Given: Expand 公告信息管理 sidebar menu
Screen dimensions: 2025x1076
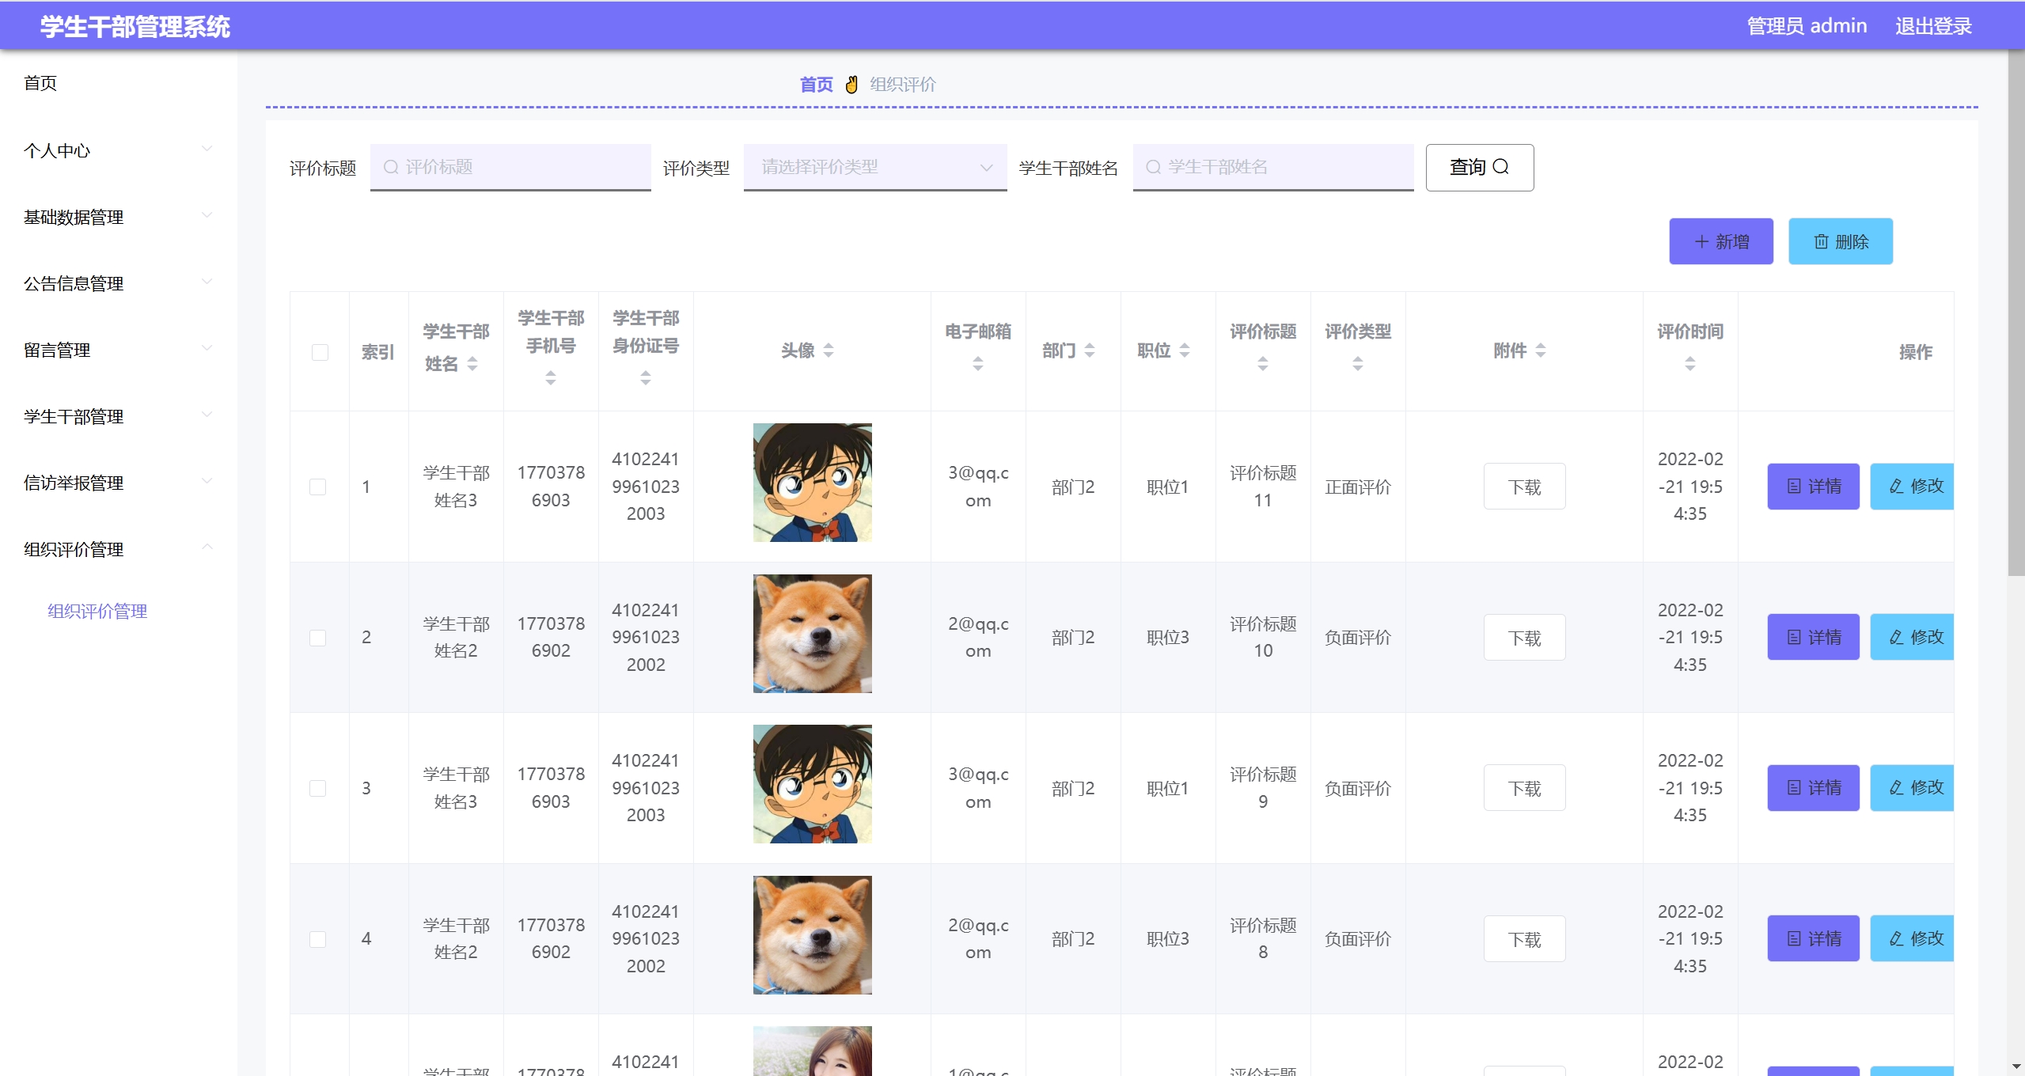Looking at the screenshot, I should [x=119, y=283].
